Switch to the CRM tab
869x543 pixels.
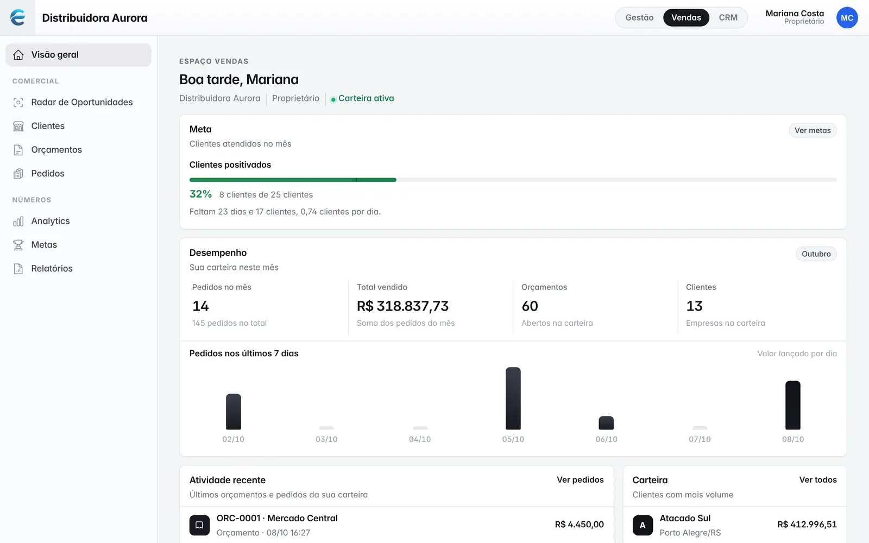click(728, 17)
